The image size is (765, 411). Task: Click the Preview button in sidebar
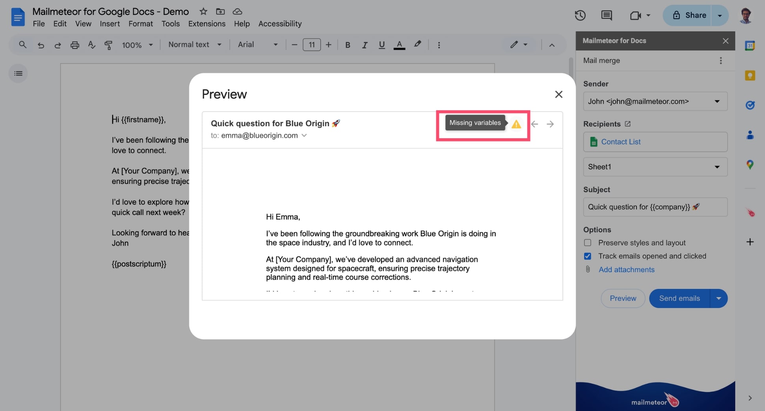tap(623, 298)
